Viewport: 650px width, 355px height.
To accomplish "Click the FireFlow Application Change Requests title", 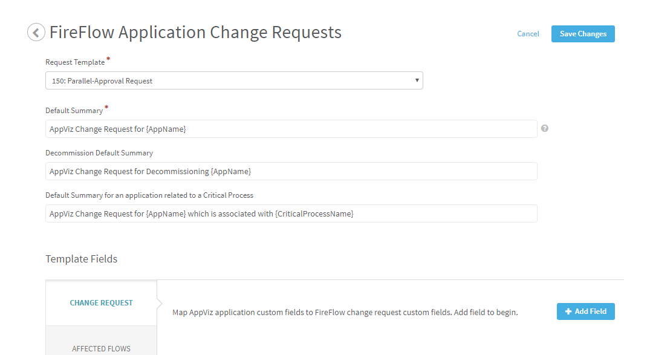I will [x=195, y=32].
